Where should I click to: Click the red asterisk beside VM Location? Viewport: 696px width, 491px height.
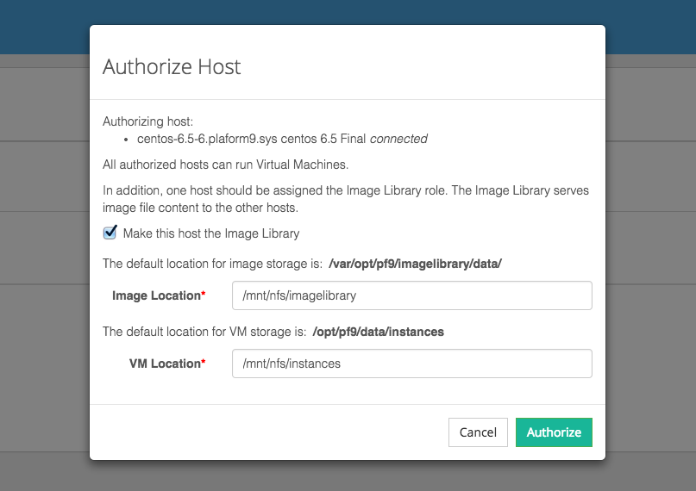tap(204, 363)
